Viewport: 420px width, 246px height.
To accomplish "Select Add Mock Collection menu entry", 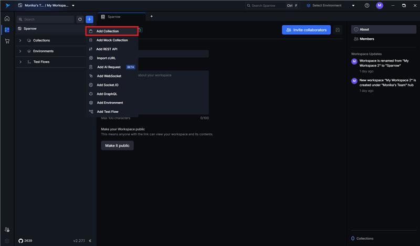I will [x=112, y=40].
